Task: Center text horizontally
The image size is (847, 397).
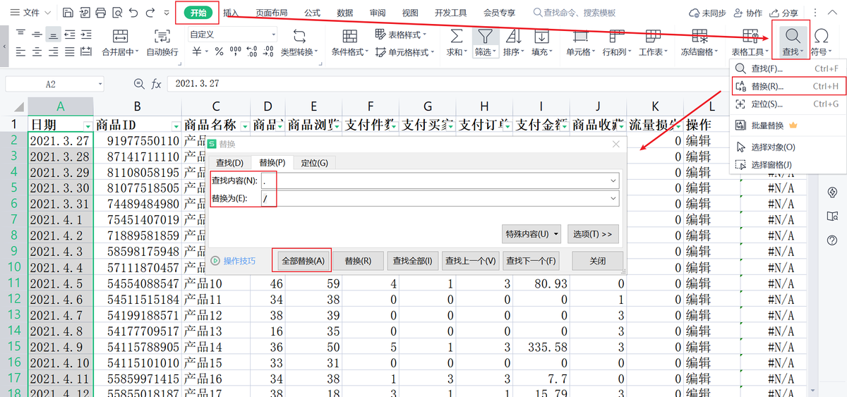Action: [x=37, y=51]
